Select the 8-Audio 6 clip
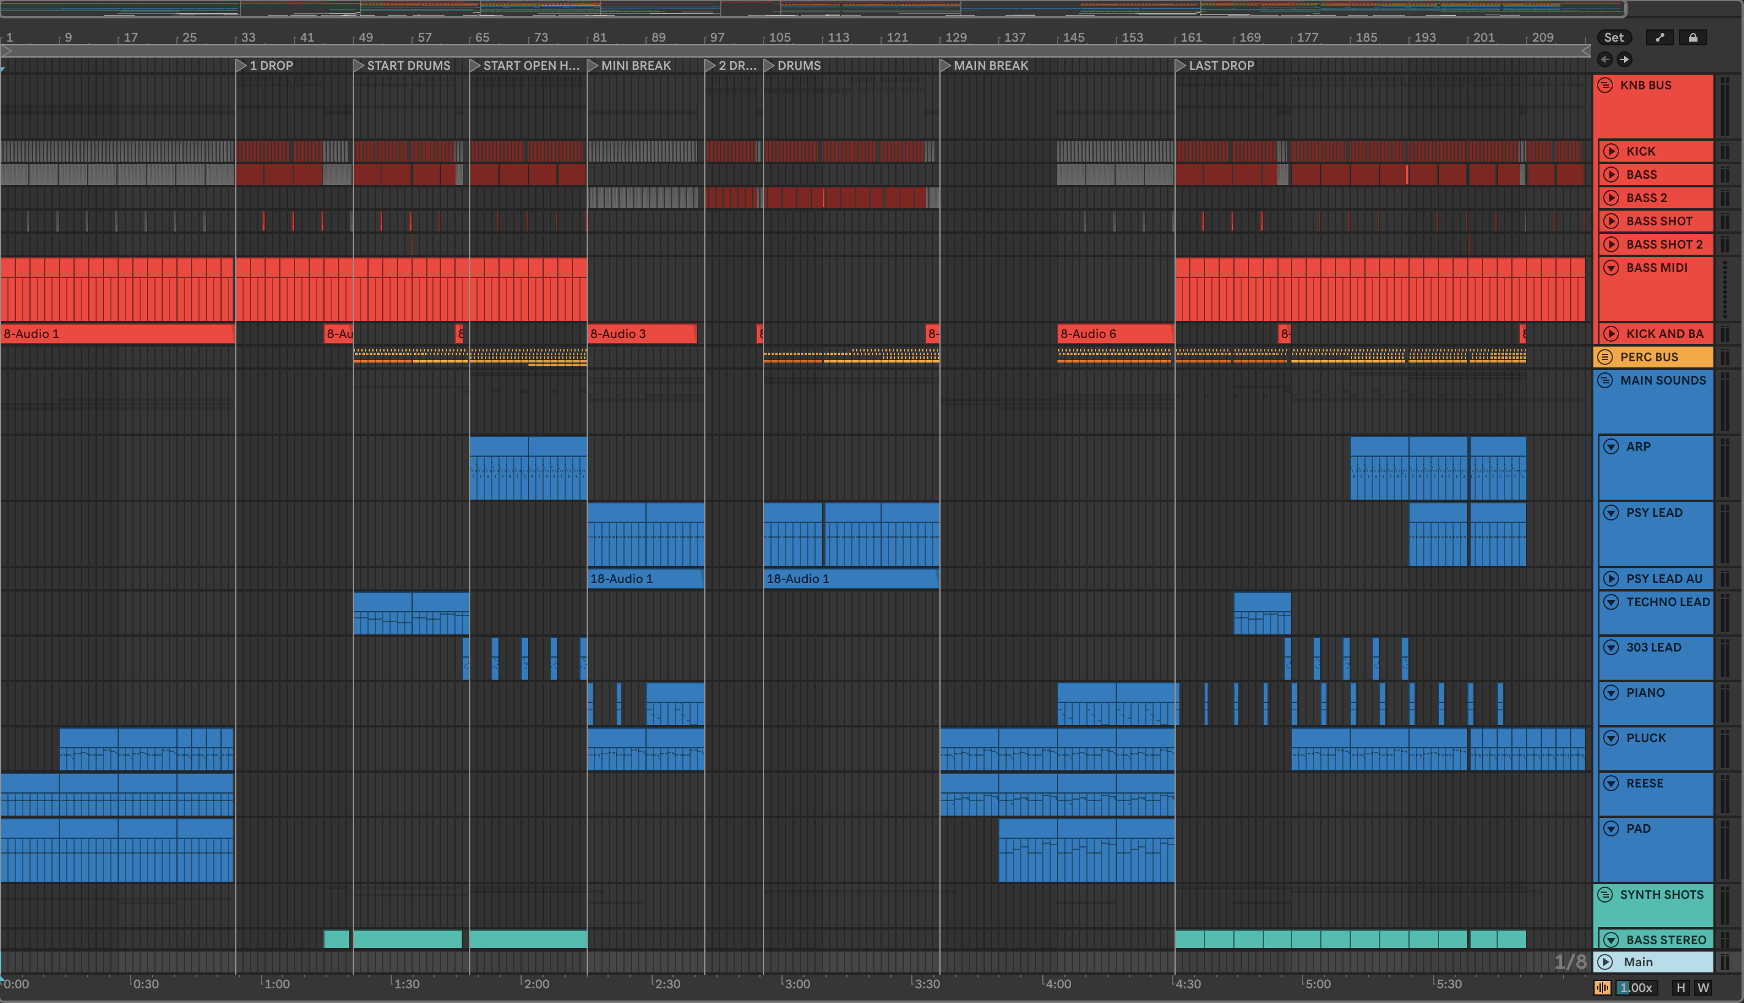This screenshot has width=1744, height=1003. 1116,334
